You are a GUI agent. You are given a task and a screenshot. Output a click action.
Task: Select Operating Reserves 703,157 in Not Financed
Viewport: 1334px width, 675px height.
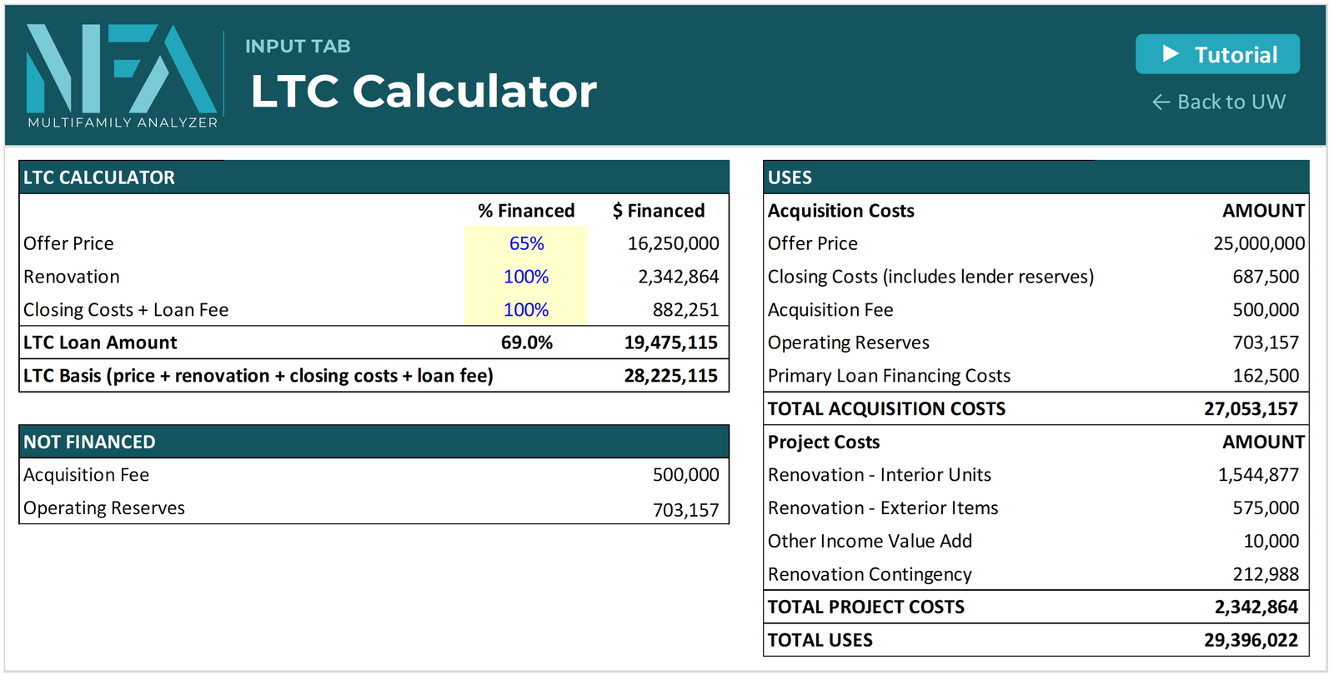[x=685, y=509]
